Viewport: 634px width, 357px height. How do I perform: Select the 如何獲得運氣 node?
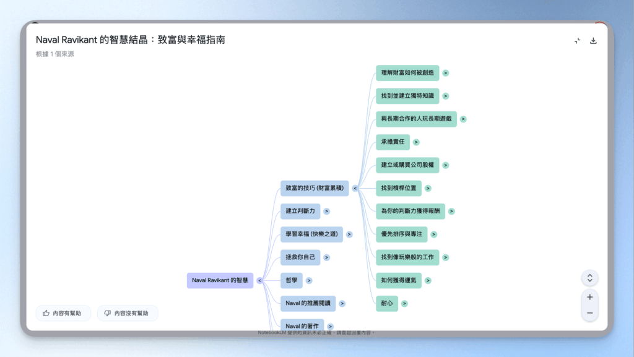click(399, 280)
